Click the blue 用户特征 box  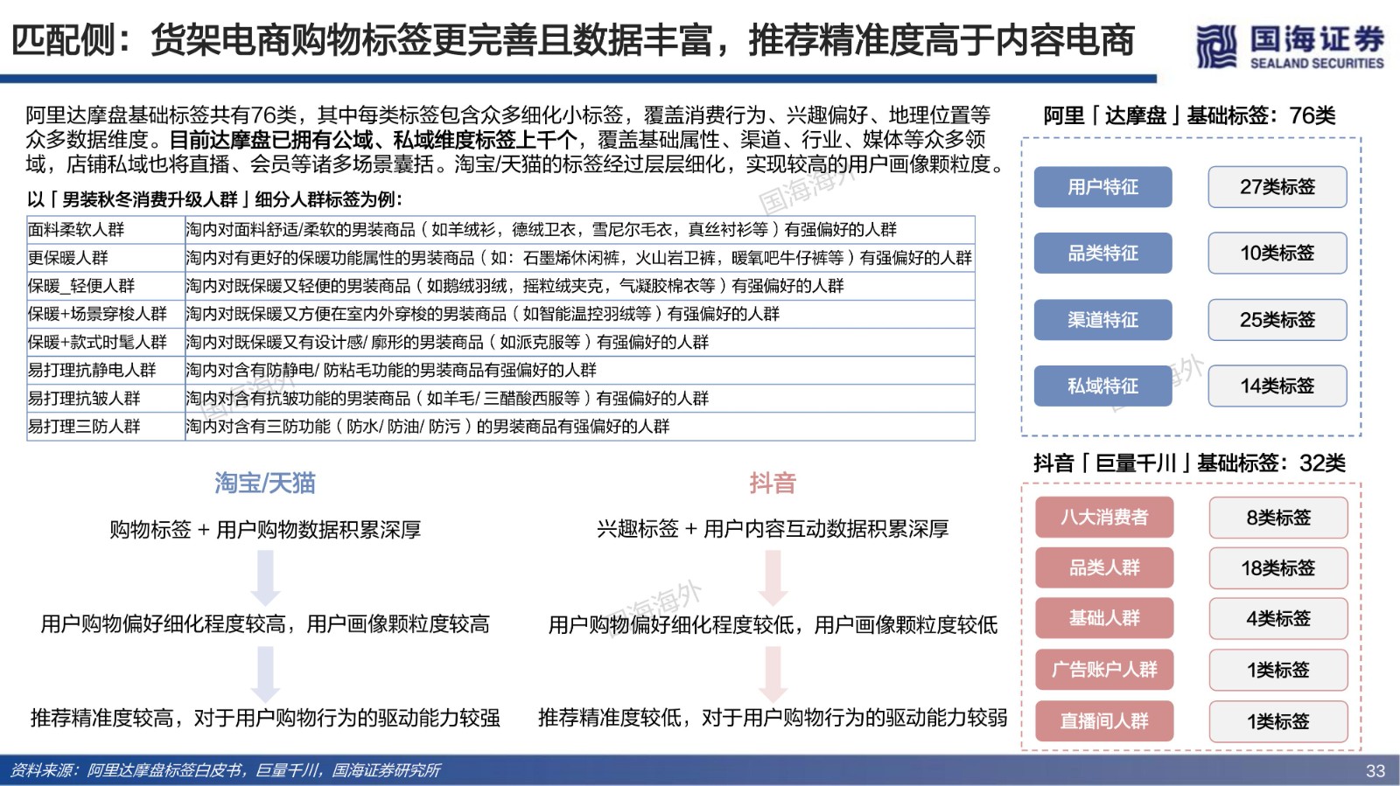pos(1102,187)
